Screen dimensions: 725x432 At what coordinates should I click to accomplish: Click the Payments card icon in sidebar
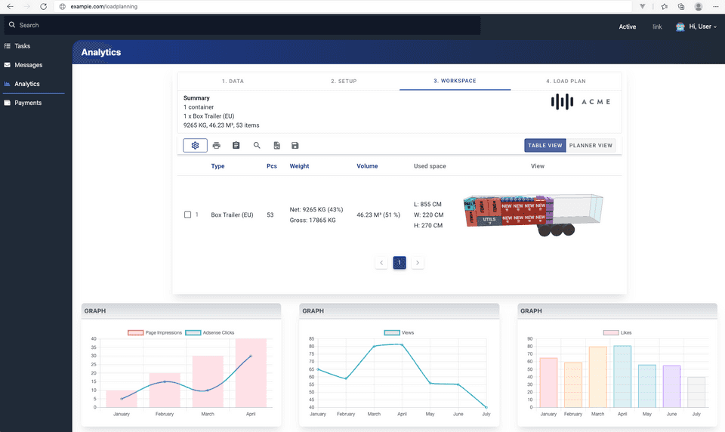(7, 103)
